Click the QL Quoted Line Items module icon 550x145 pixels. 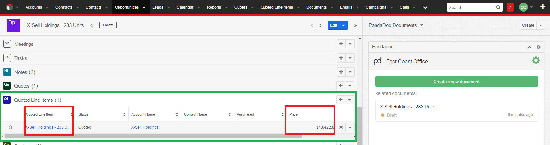7,100
